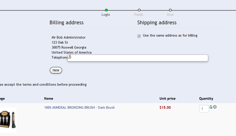236x136 pixels.
Task: Click the $15.00 unit price
Action: pos(165,107)
